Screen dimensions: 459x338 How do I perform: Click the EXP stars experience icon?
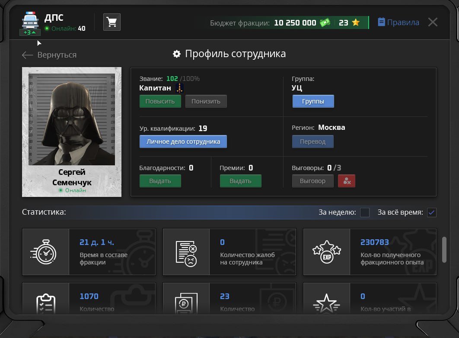click(326, 252)
